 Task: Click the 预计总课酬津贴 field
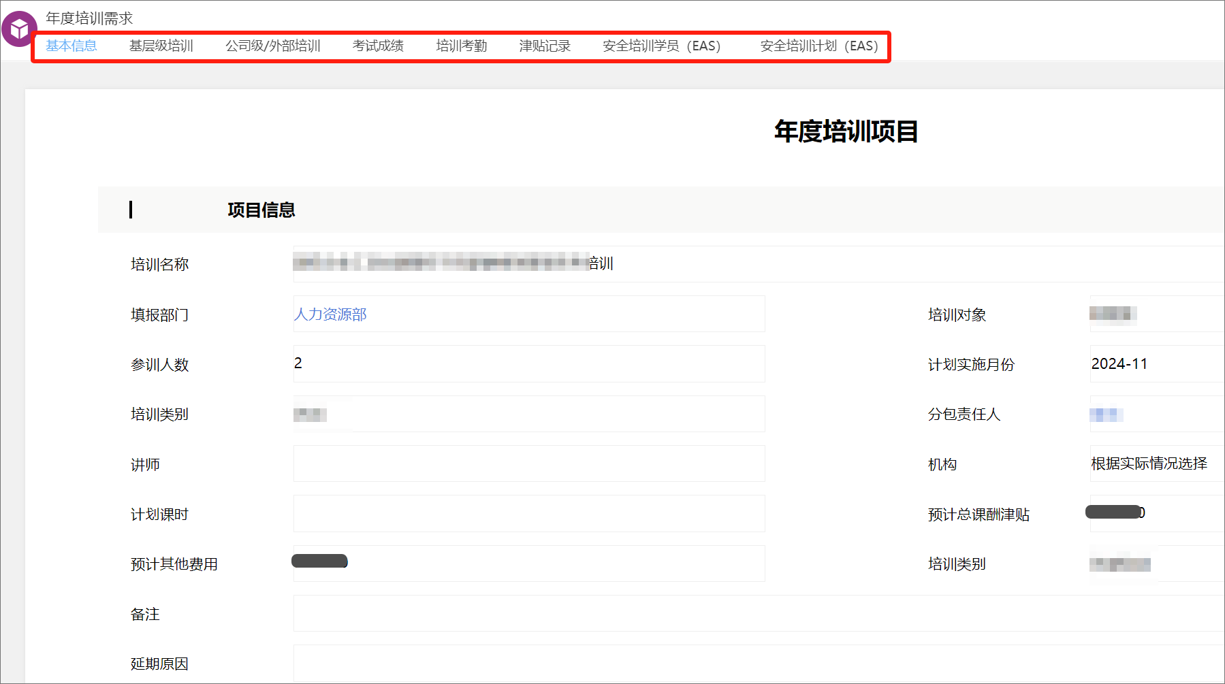click(x=1157, y=514)
